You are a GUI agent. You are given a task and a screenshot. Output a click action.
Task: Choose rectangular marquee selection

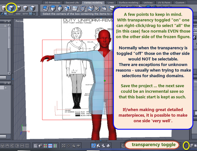[x=31, y=14]
